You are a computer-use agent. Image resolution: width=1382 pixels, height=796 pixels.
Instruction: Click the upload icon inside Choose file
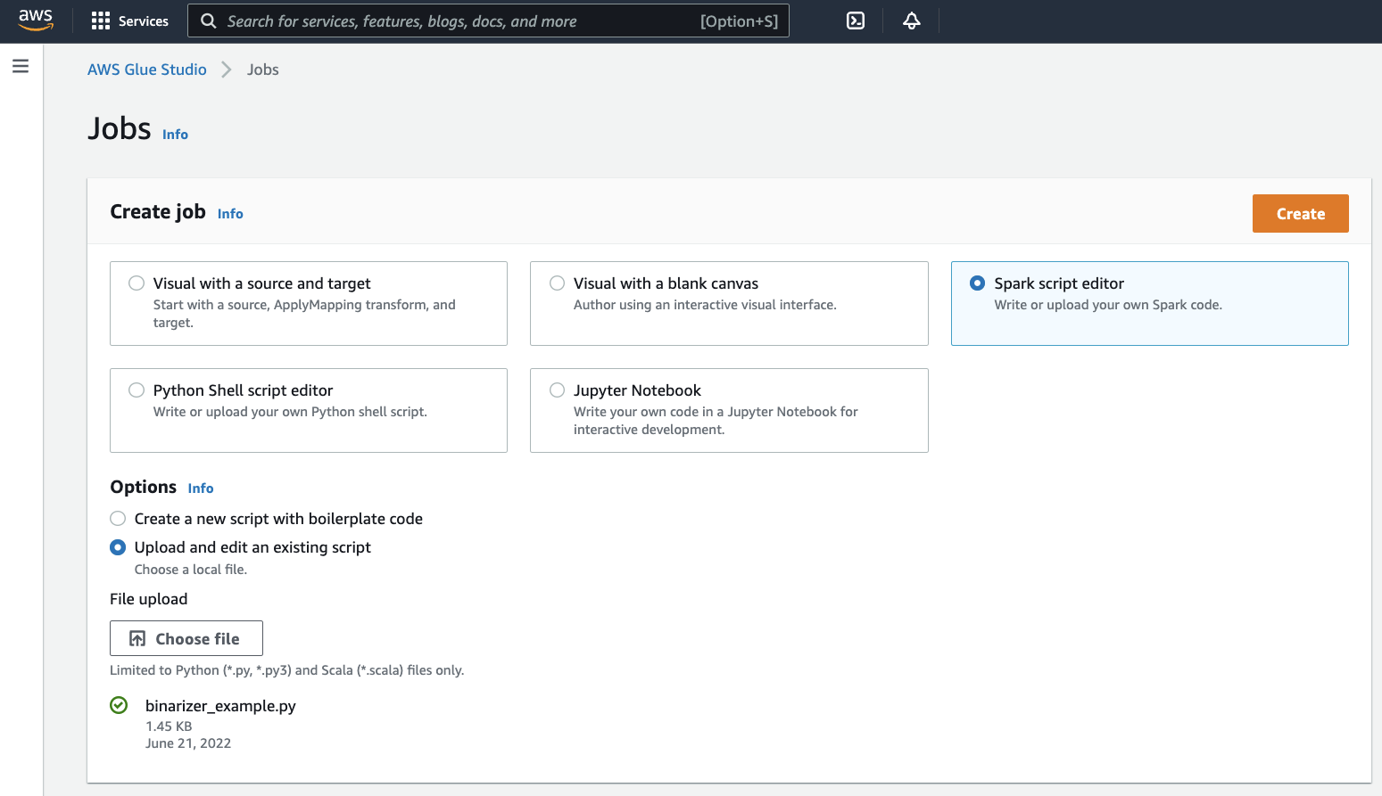click(x=137, y=637)
